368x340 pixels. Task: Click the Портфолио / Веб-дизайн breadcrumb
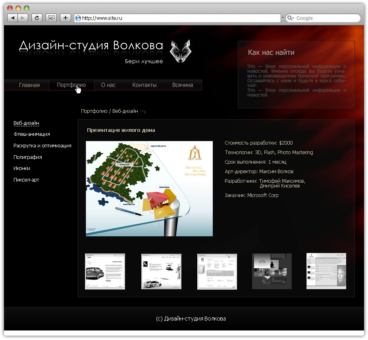109,111
